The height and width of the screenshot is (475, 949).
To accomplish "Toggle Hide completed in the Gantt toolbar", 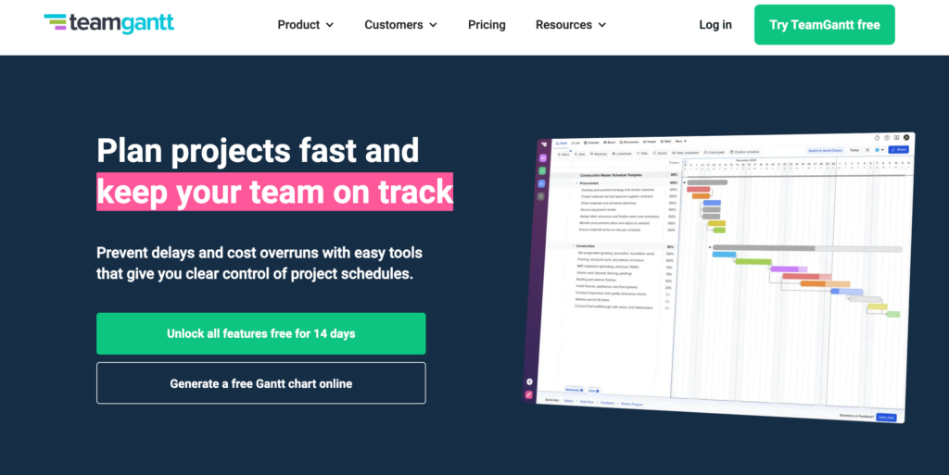I will pyautogui.click(x=686, y=152).
